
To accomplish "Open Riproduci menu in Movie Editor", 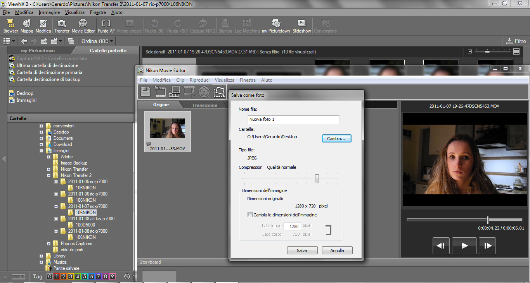I will click(199, 80).
